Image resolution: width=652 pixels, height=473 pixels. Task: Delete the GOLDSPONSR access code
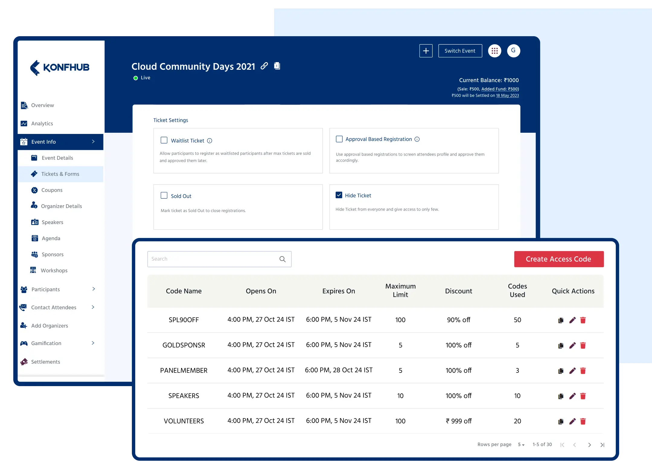(583, 345)
